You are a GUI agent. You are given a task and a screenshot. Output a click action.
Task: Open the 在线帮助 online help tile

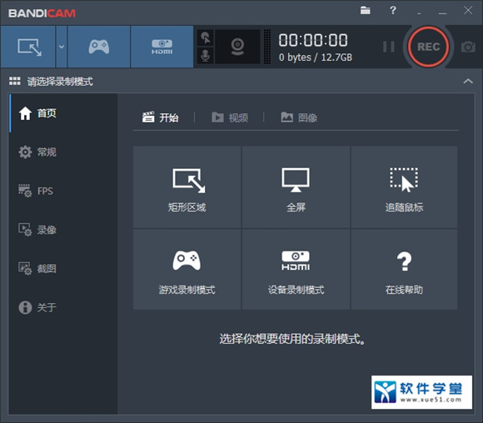(404, 269)
